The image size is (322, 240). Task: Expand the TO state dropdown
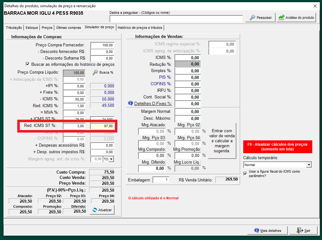[111, 159]
